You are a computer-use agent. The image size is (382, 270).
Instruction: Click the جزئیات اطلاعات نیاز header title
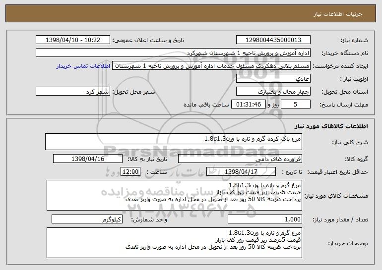coord(338,14)
